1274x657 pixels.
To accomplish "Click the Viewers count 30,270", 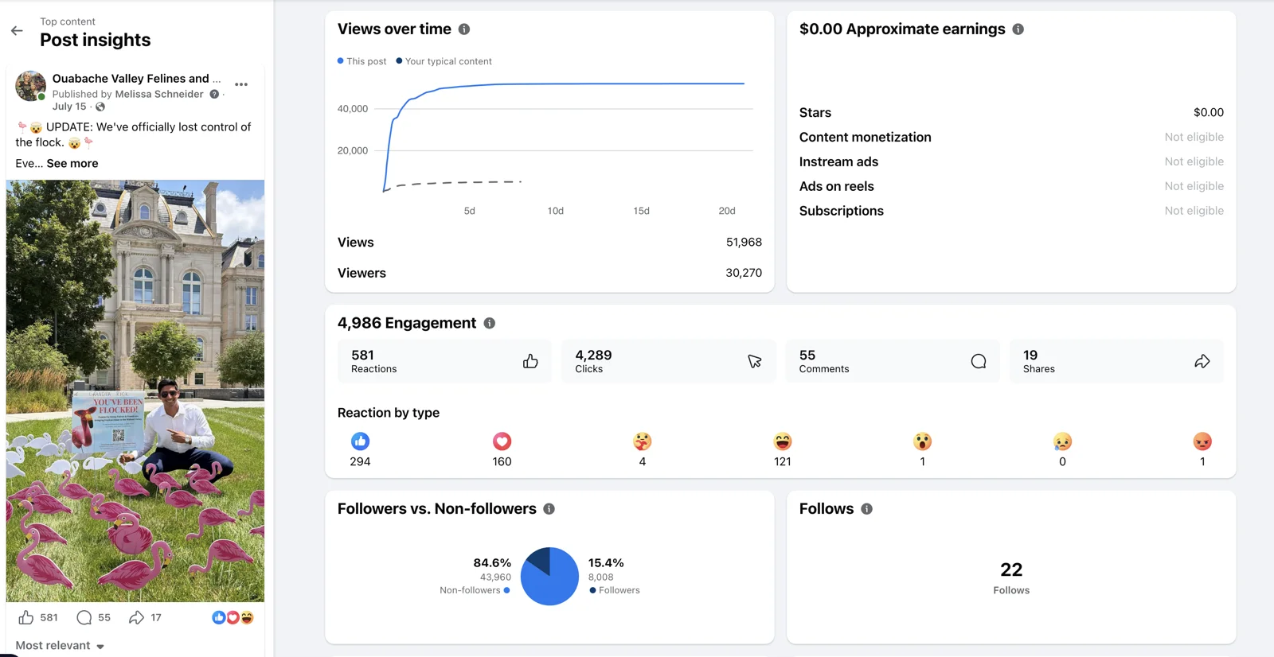I will coord(744,273).
